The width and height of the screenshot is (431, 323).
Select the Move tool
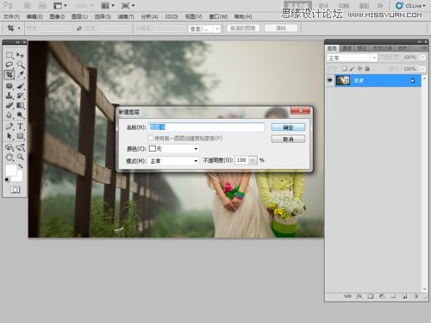pos(20,55)
